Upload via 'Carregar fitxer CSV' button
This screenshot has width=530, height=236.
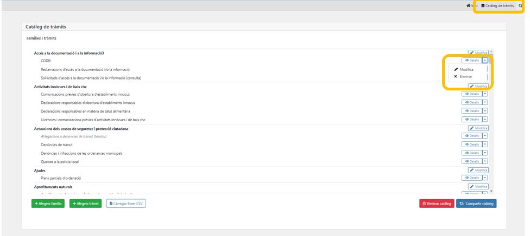coord(126,204)
